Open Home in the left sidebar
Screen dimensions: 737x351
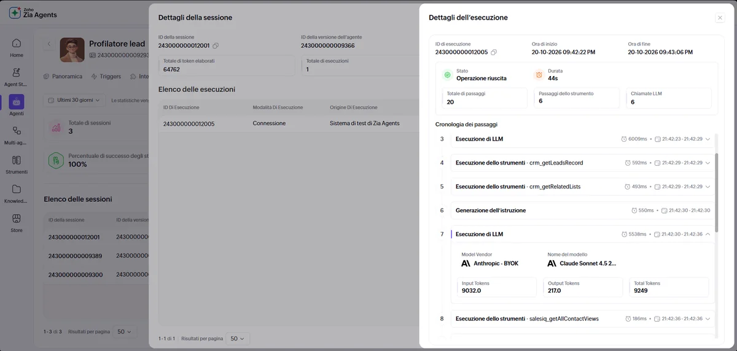[x=17, y=43]
